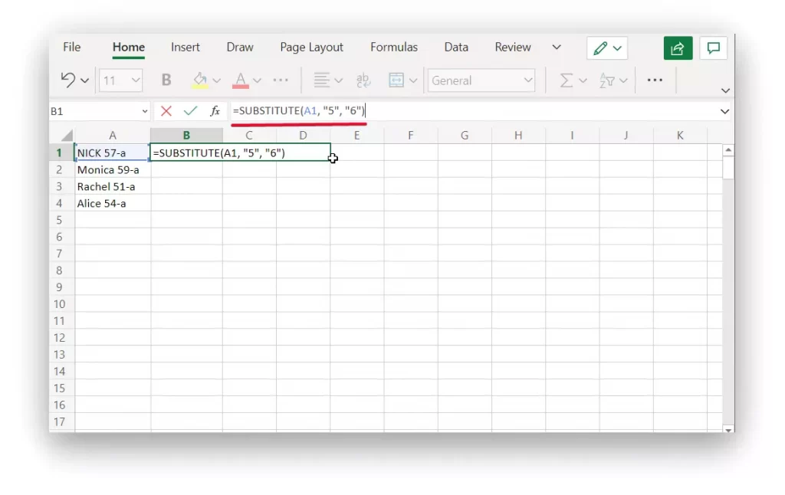Select row 1 header
This screenshot has width=785, height=495.
point(59,152)
